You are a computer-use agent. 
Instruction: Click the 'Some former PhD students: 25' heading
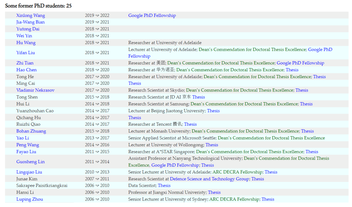pos(38,6)
